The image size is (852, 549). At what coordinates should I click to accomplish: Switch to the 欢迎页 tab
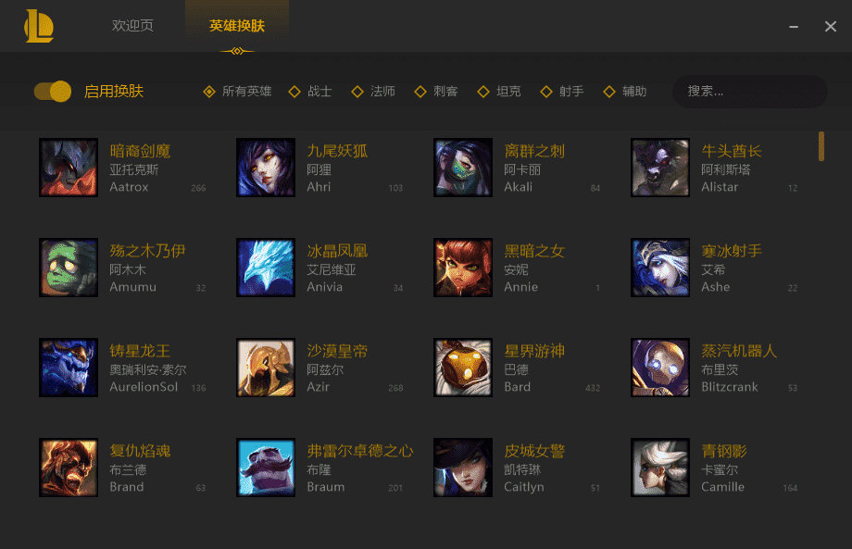[x=132, y=26]
